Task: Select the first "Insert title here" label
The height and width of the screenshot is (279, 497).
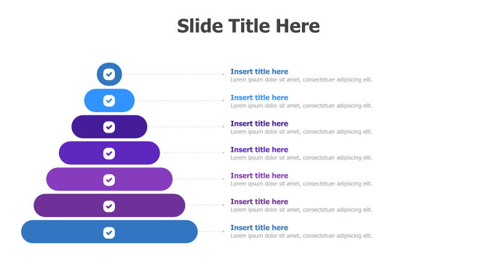Action: 259,71
